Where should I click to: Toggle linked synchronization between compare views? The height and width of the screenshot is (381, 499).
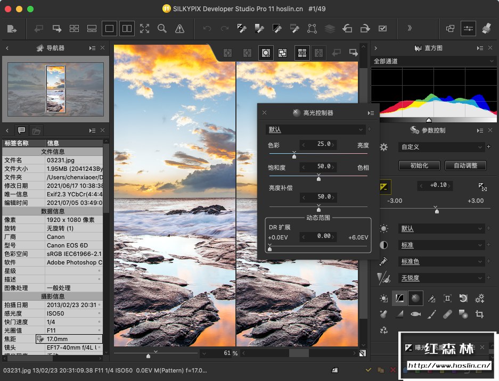pos(301,53)
